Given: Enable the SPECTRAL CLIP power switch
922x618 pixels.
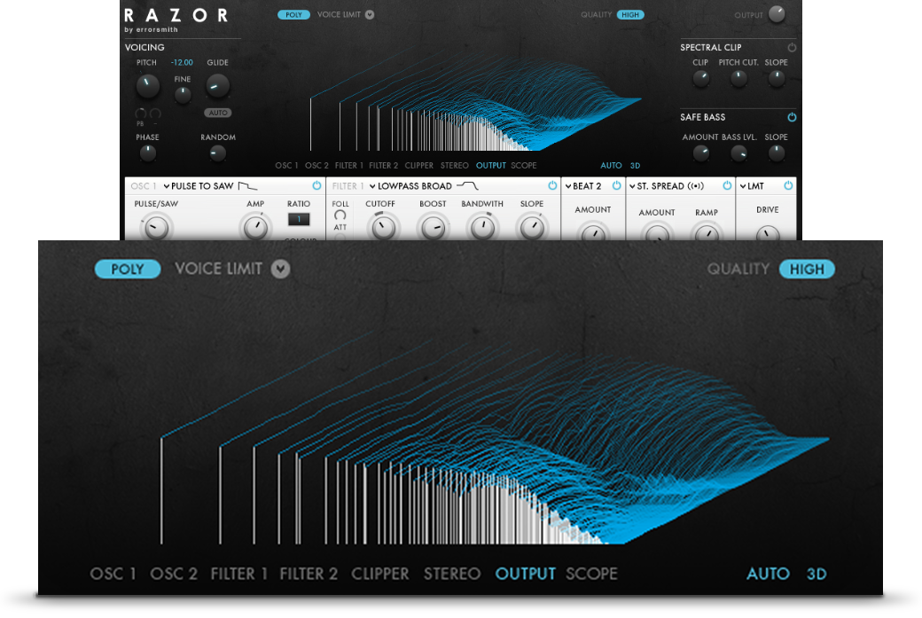Looking at the screenshot, I should [792, 47].
